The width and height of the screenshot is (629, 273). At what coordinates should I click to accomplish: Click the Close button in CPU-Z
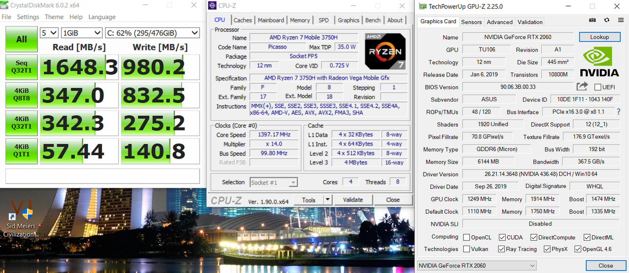393,200
